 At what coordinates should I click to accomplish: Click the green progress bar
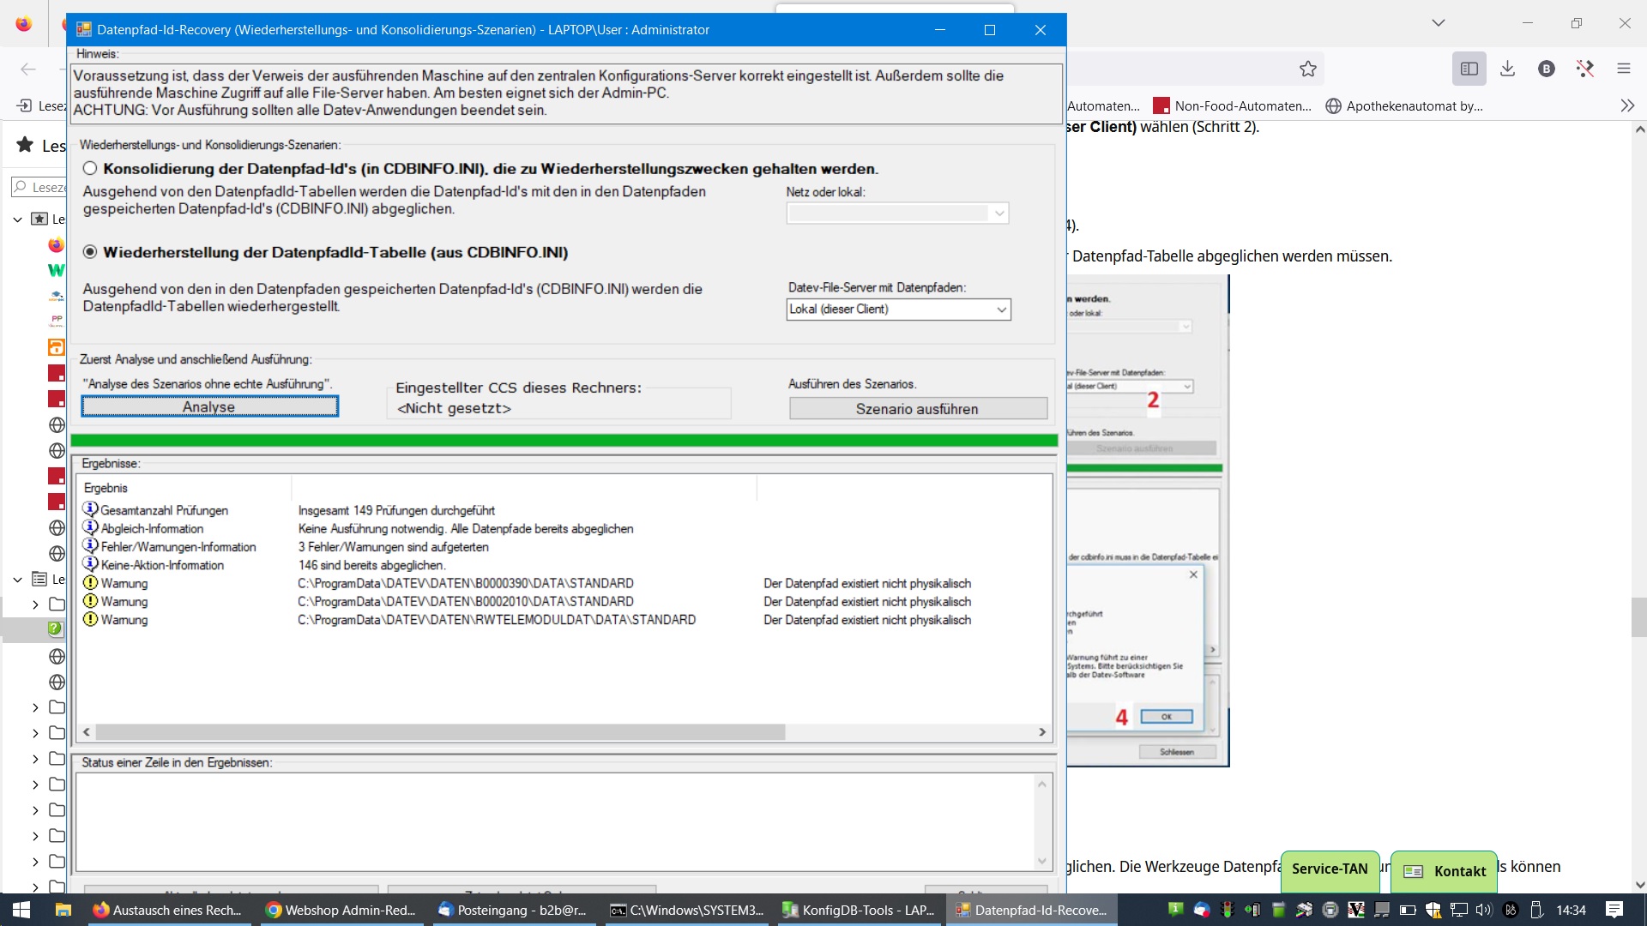(x=564, y=440)
